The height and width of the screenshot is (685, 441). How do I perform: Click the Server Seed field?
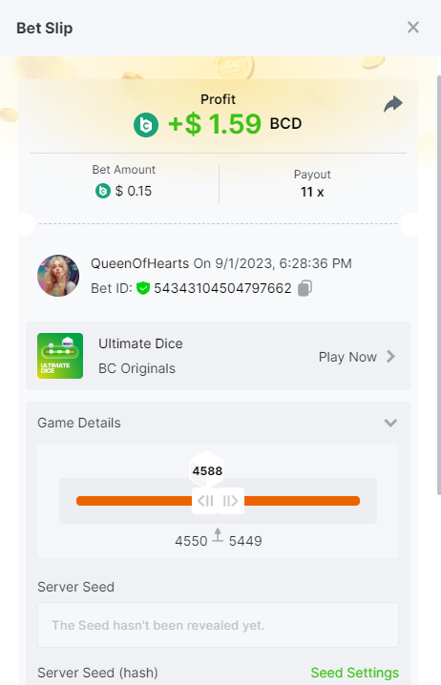[x=218, y=625]
